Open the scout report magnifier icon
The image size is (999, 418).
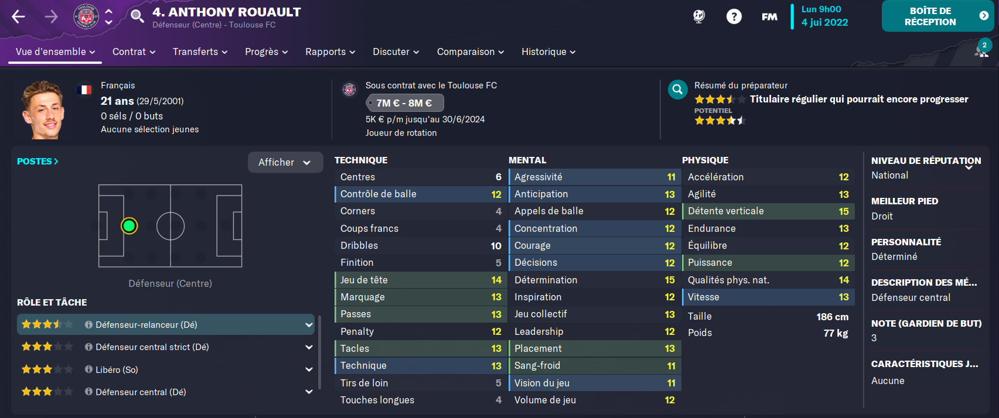pyautogui.click(x=677, y=90)
